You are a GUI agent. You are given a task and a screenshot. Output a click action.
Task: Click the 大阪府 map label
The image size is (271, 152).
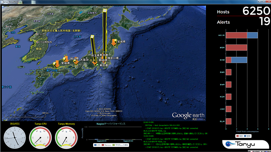pos(84,60)
